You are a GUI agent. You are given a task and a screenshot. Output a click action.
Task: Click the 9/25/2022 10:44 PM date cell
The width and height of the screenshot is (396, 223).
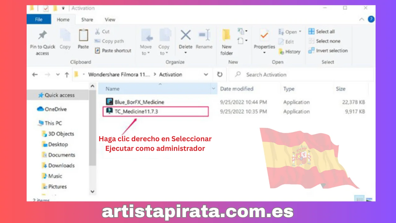coord(243,102)
